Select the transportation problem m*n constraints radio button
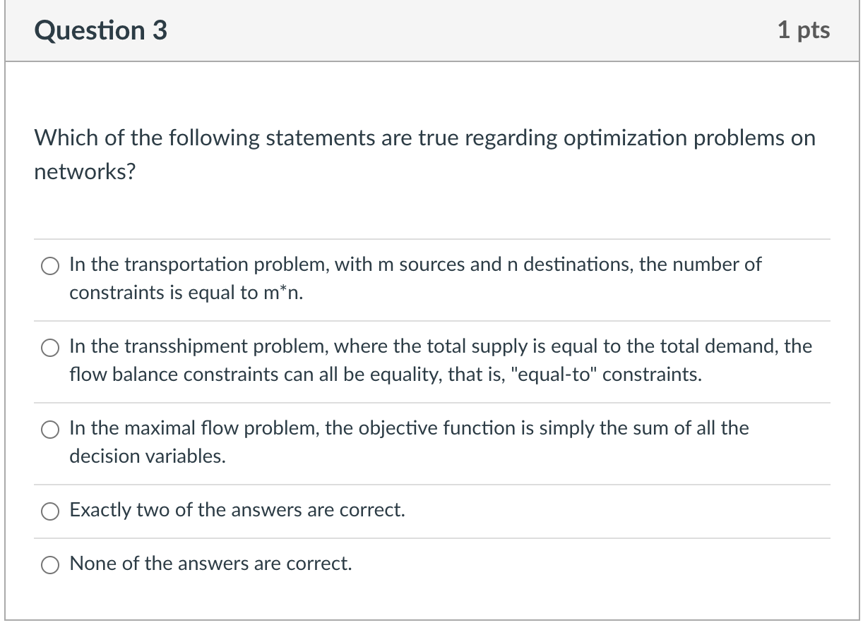863x625 pixels. 49,266
